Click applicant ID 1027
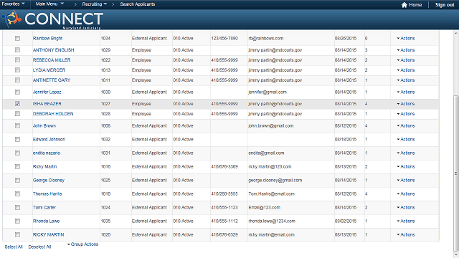This screenshot has height=258, width=459. pos(105,104)
